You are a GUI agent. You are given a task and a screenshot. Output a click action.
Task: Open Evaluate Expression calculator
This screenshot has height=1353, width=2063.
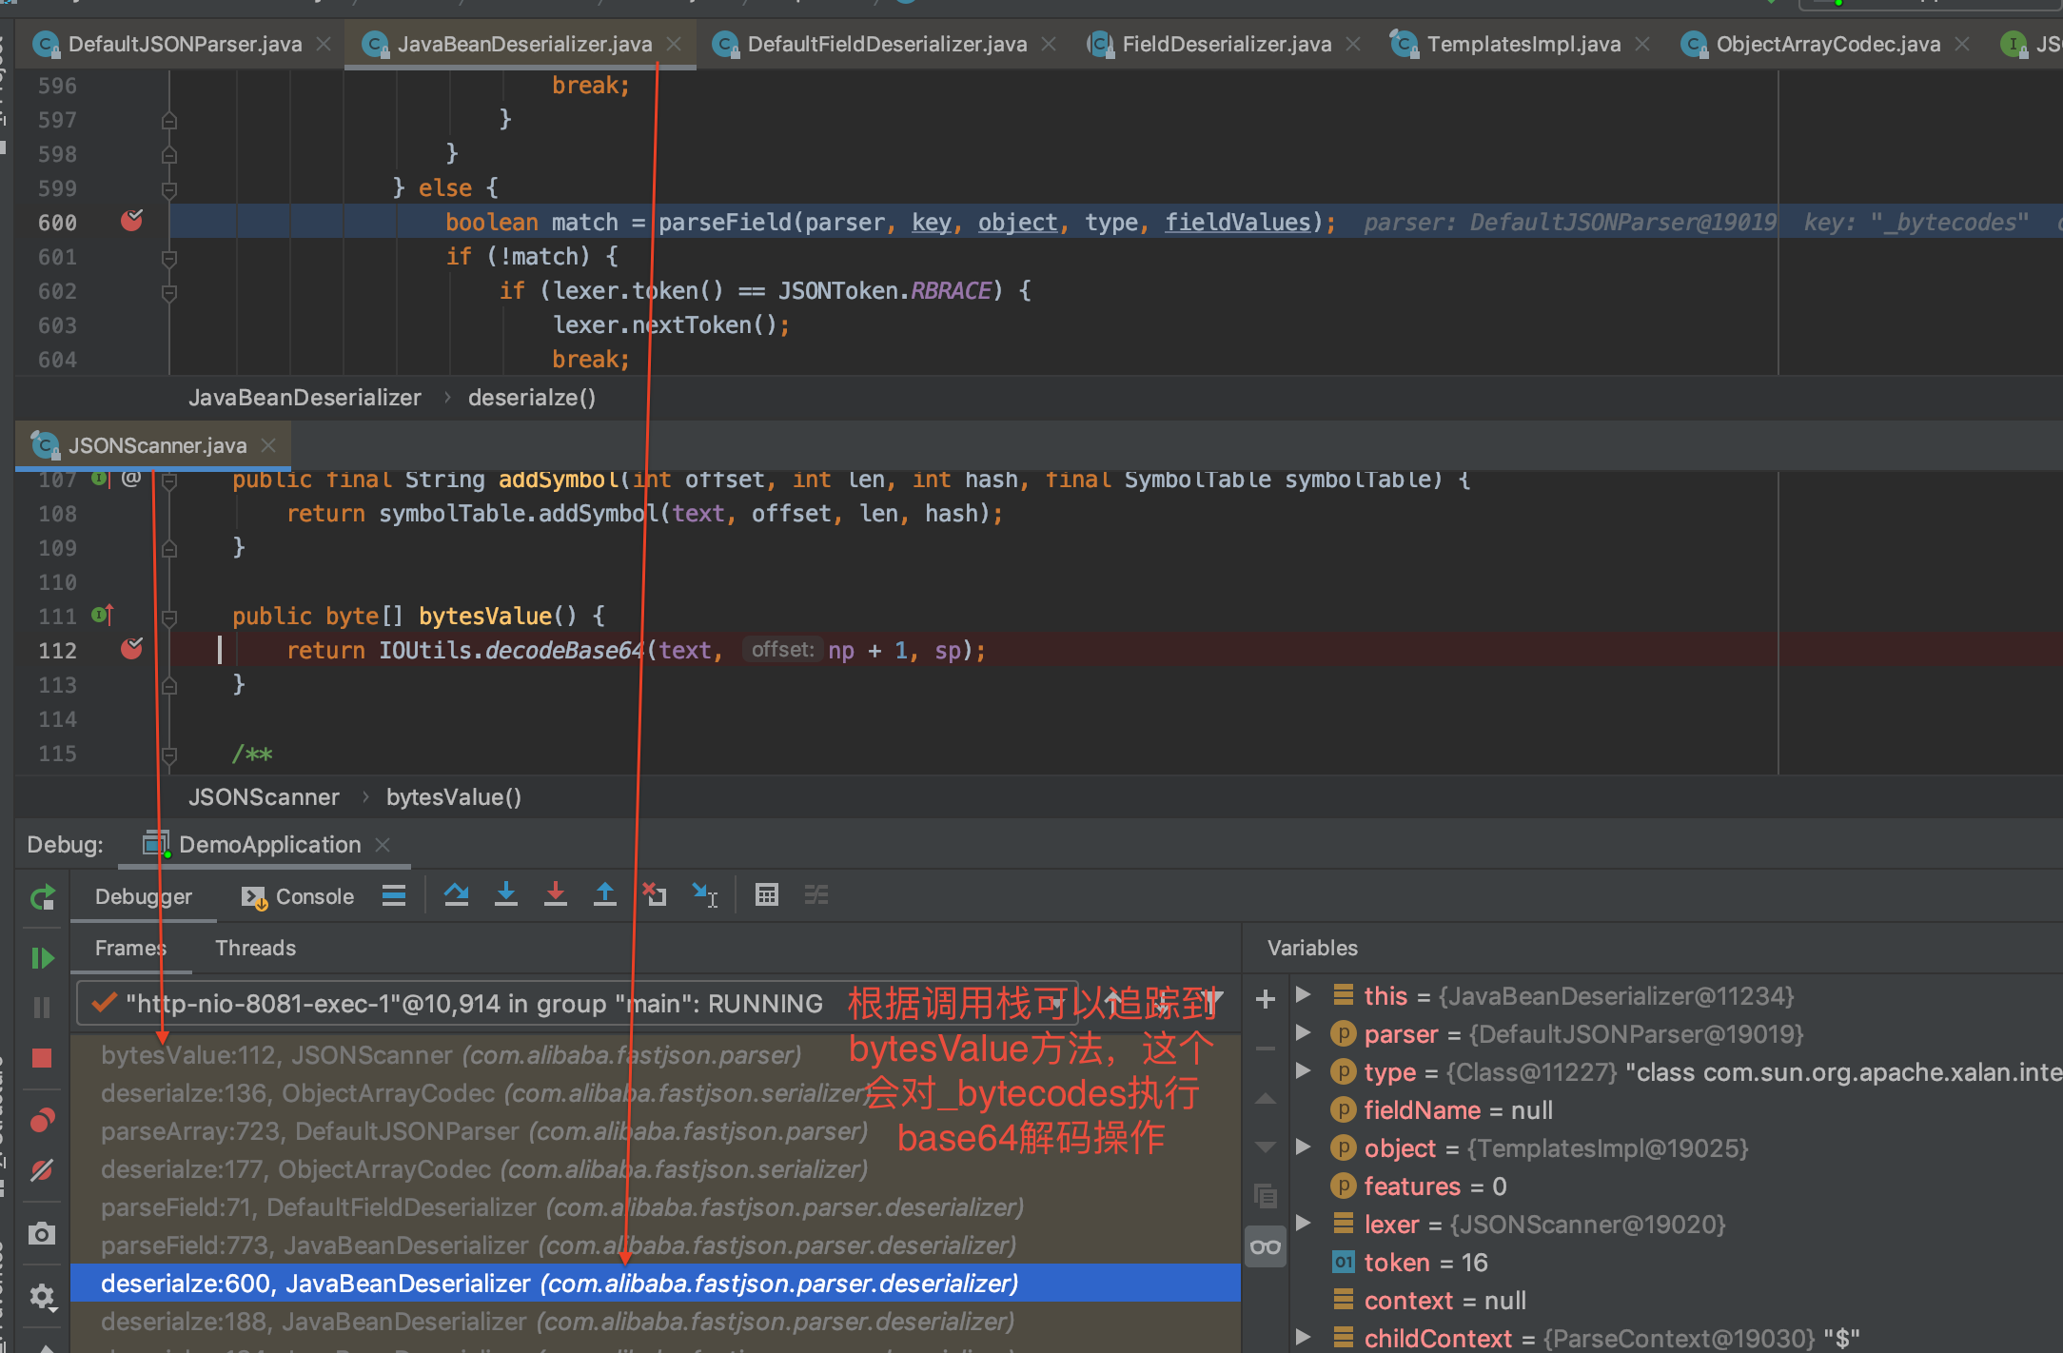(x=767, y=895)
